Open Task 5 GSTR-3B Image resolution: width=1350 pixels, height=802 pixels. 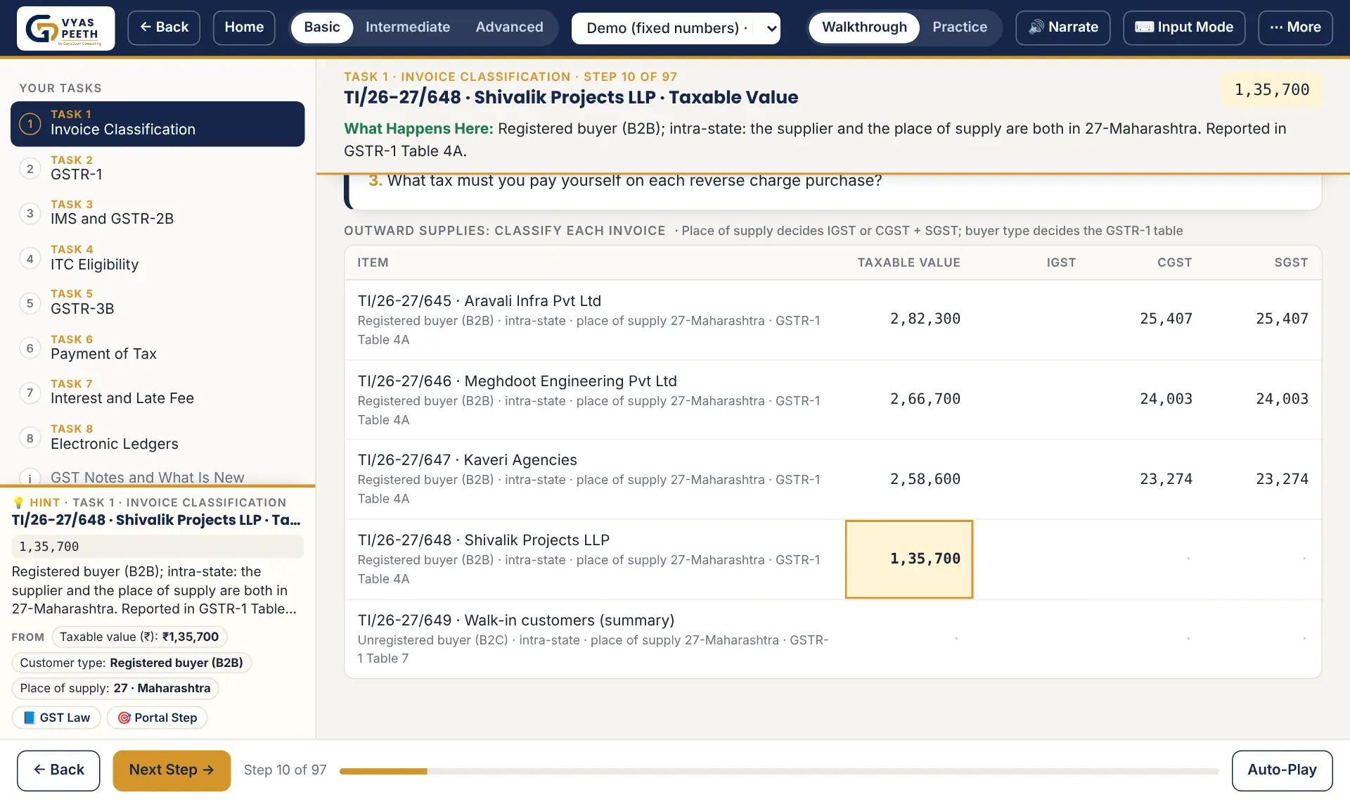(157, 303)
